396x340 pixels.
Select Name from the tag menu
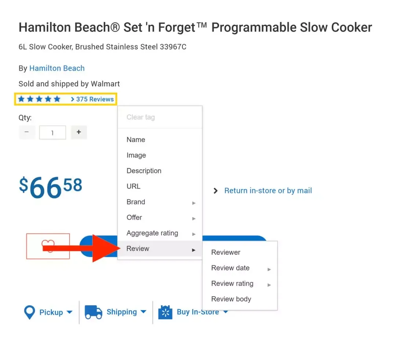[x=136, y=140]
